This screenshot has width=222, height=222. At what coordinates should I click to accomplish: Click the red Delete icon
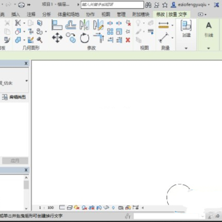tap(128, 40)
